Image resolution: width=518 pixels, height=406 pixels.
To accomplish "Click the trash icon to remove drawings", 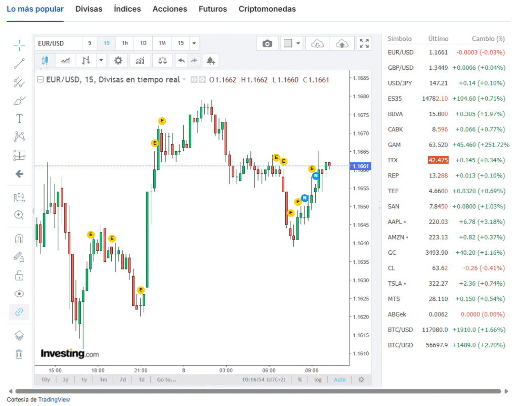I will click(19, 354).
